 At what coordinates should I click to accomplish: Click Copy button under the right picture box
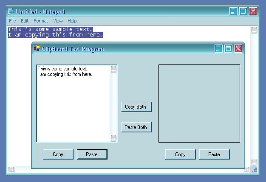181,154
